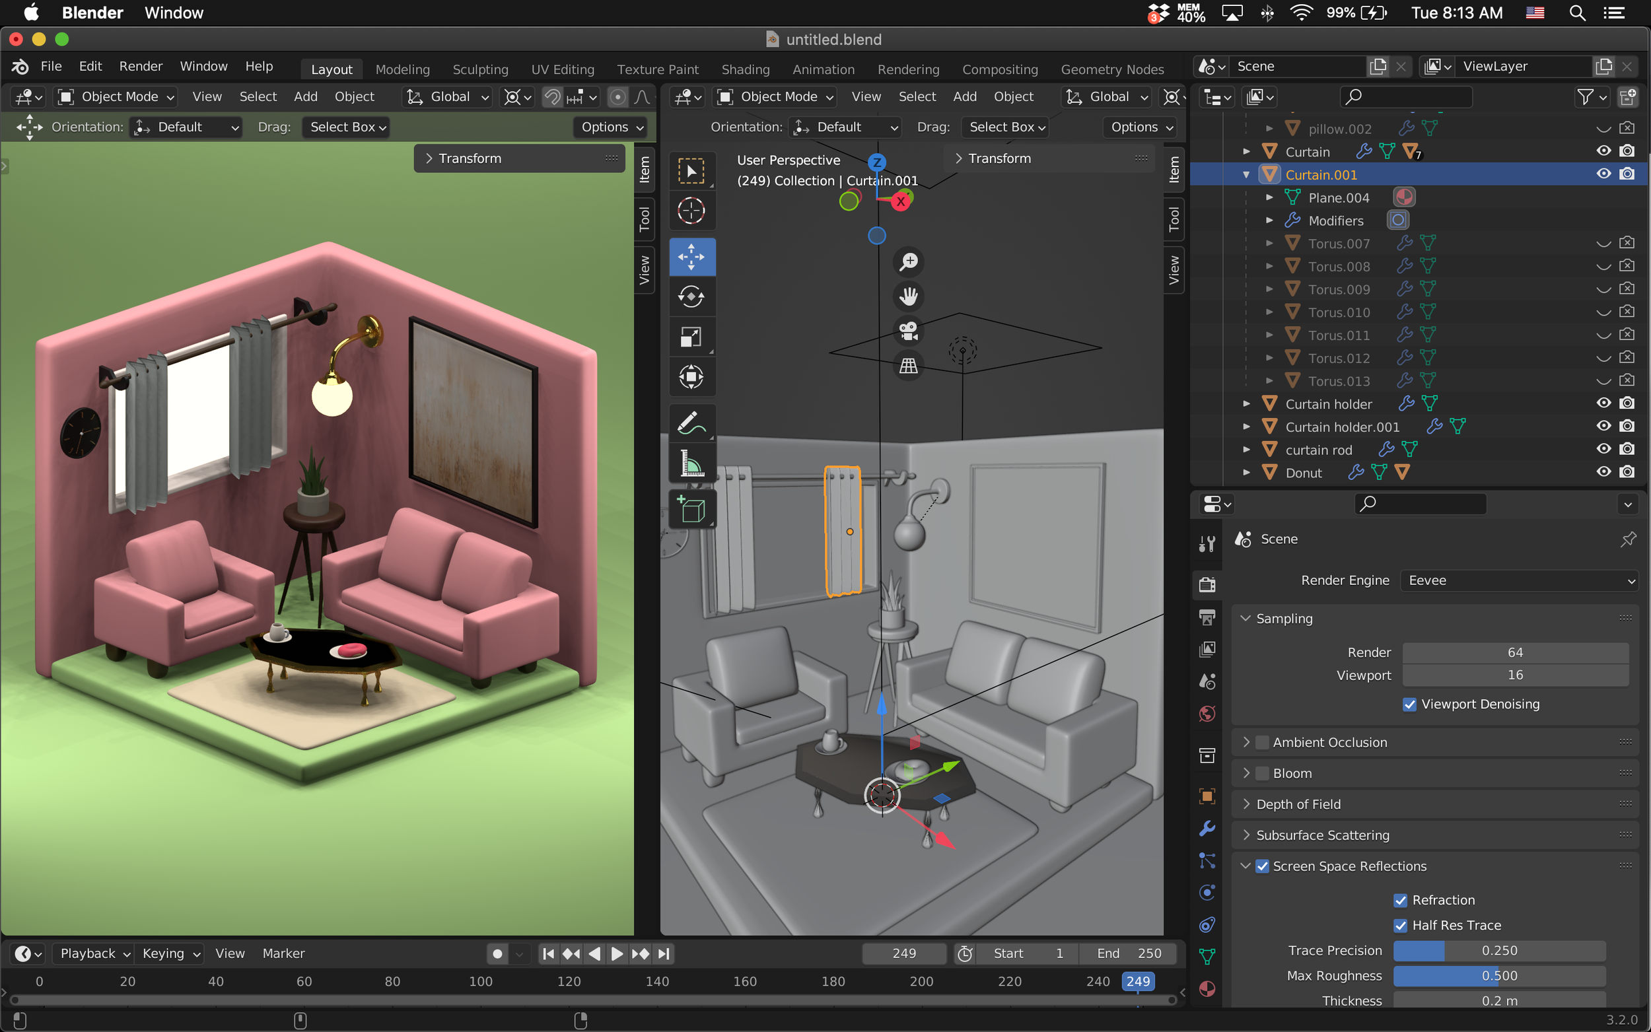
Task: Enable Ambient Occlusion checkbox
Action: [1262, 743]
